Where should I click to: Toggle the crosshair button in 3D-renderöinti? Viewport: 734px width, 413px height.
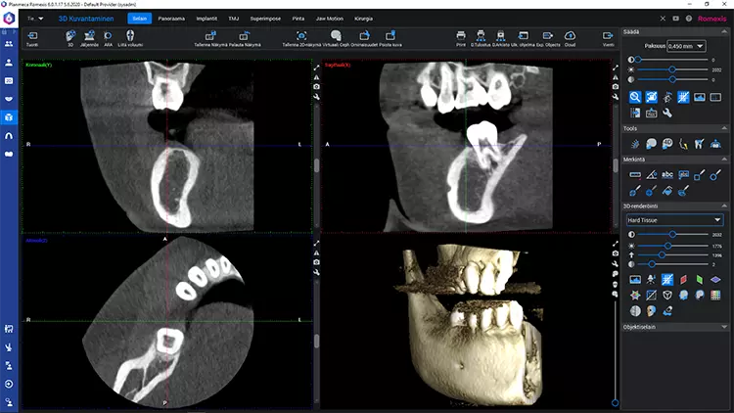tap(667, 280)
